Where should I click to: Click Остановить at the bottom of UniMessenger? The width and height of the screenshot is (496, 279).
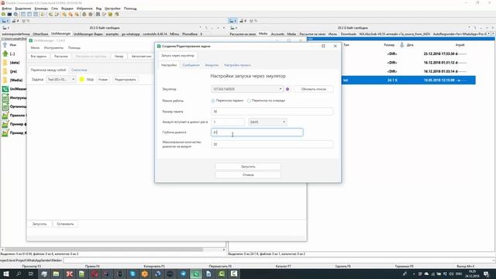pos(65,224)
